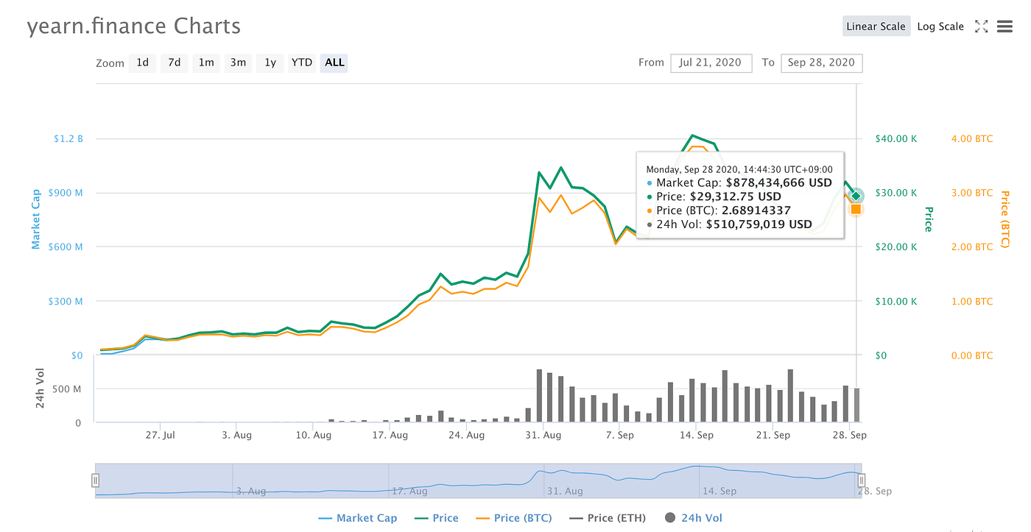Set zoom to 1m

(x=206, y=63)
